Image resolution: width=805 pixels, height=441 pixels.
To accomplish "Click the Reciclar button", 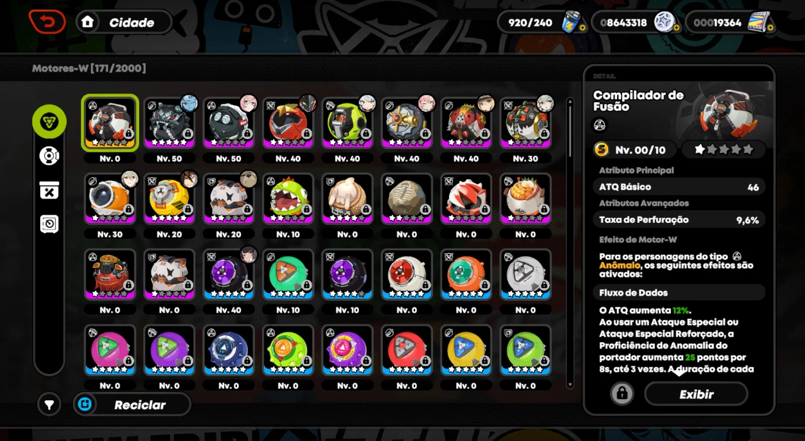I will [132, 405].
